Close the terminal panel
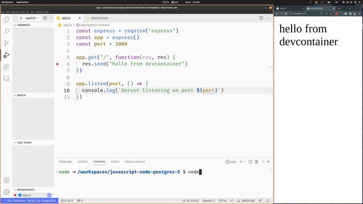 [268, 161]
